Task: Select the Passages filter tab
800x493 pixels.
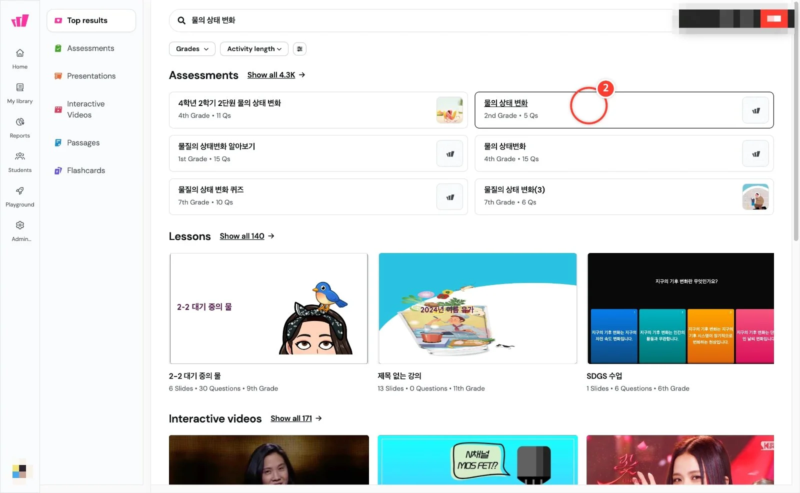Action: pyautogui.click(x=91, y=143)
